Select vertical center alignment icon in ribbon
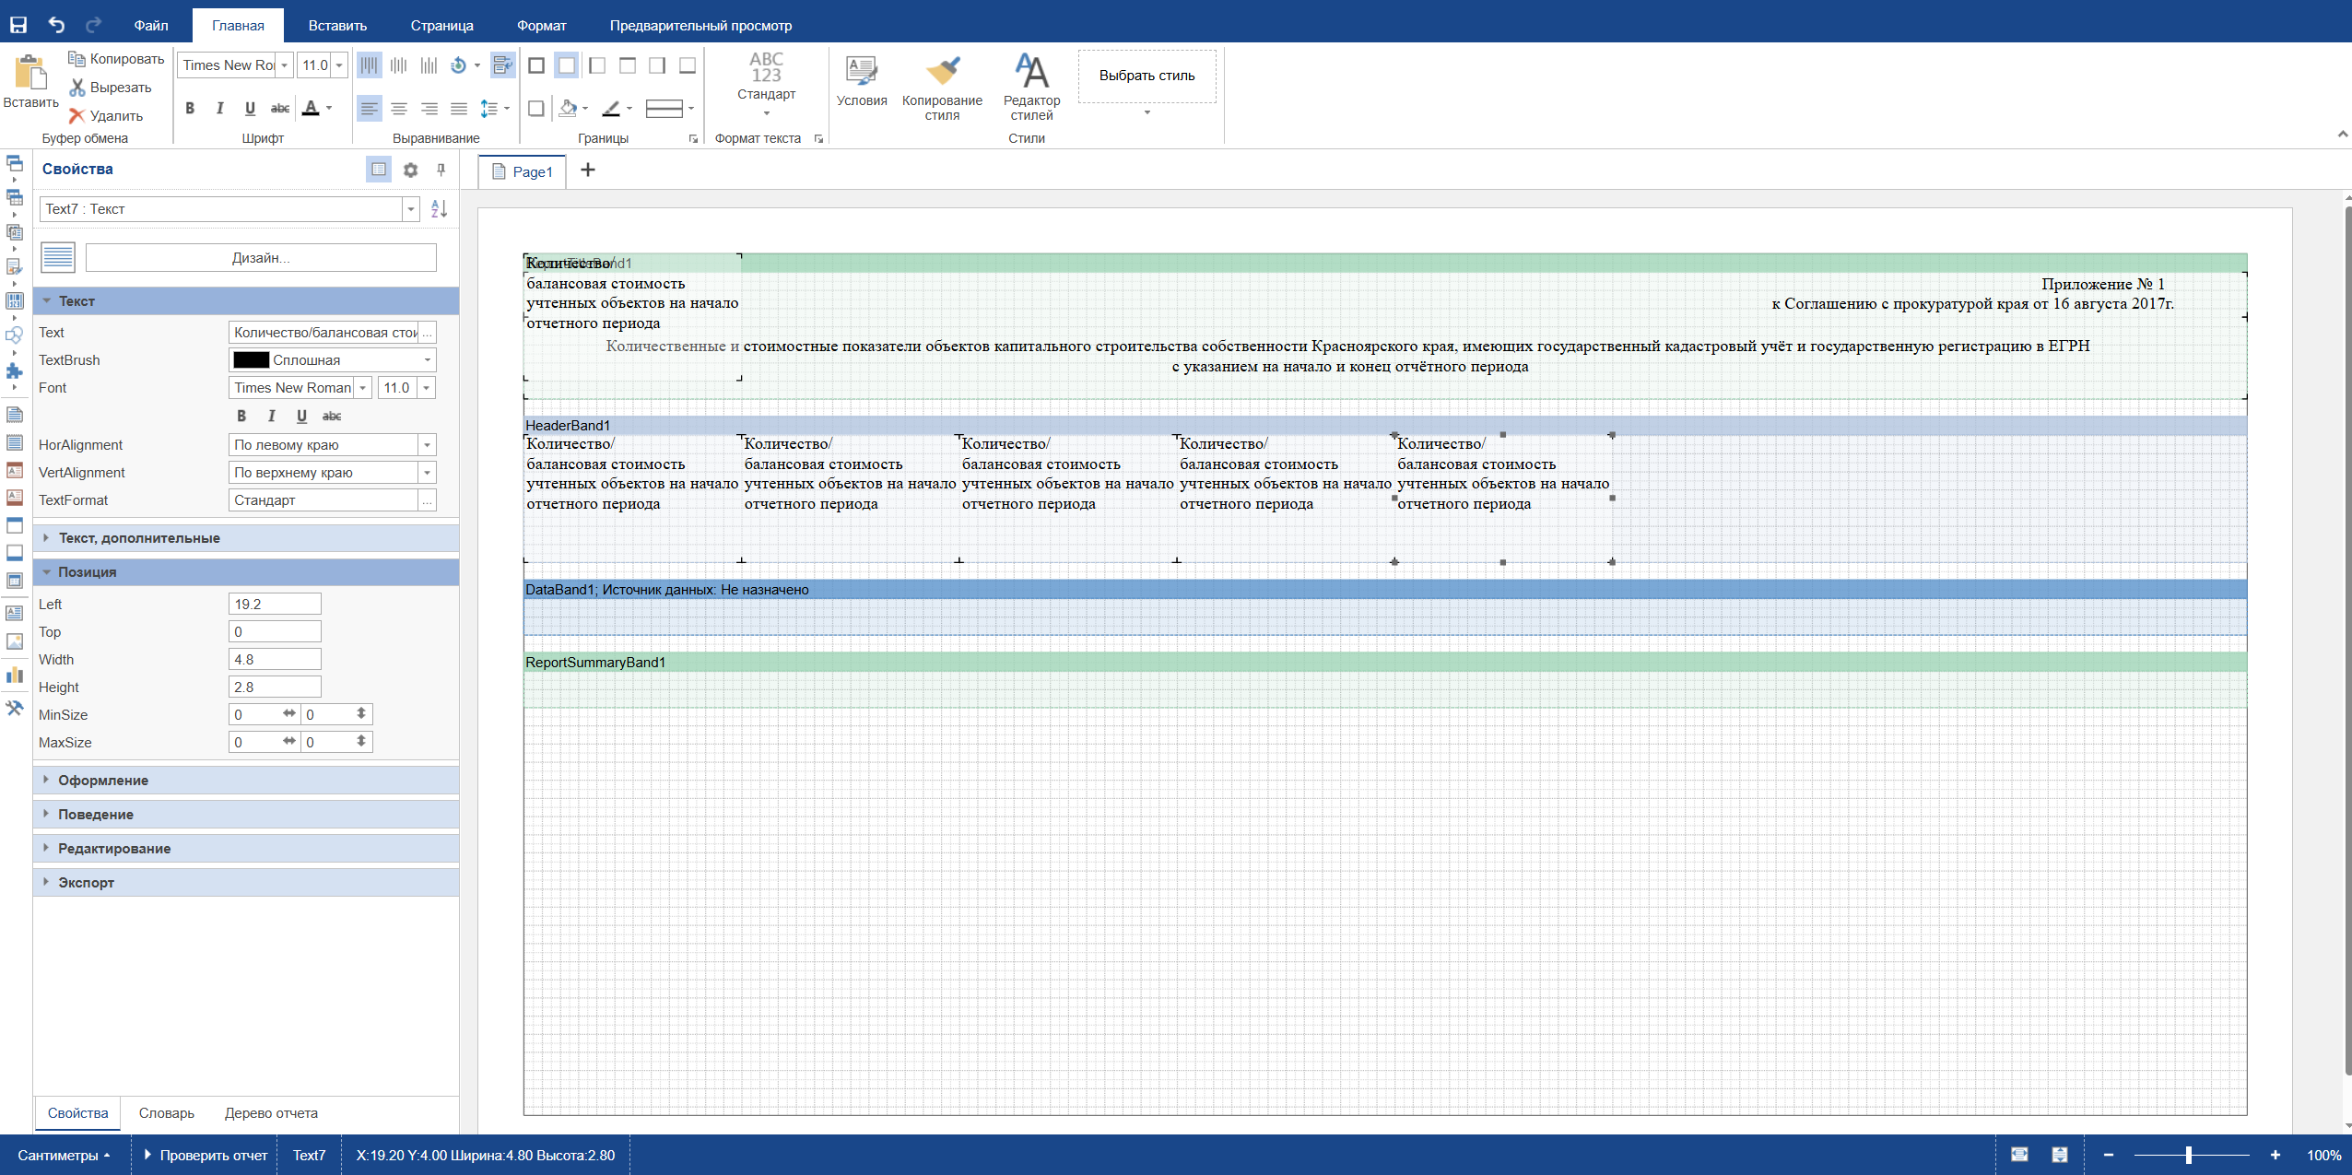 coord(398,65)
